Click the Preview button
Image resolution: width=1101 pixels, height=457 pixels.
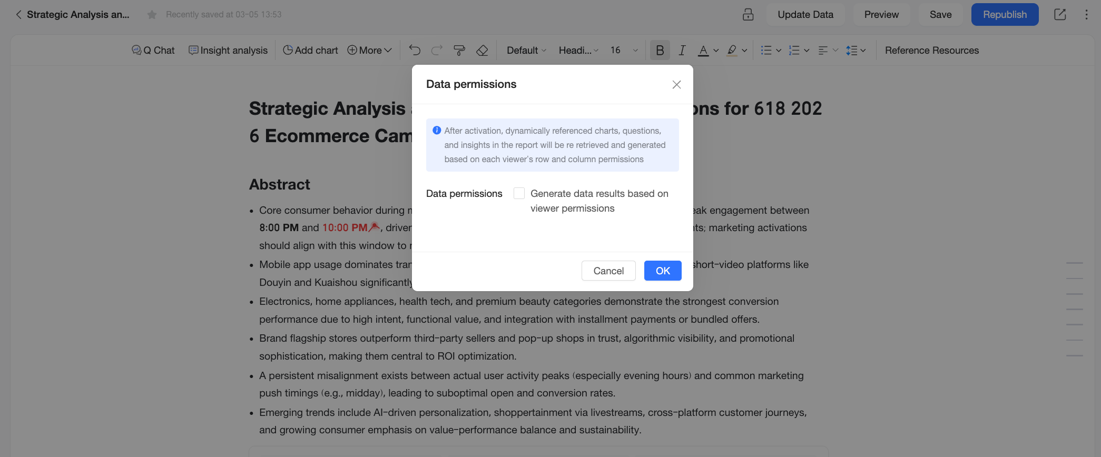coord(881,15)
